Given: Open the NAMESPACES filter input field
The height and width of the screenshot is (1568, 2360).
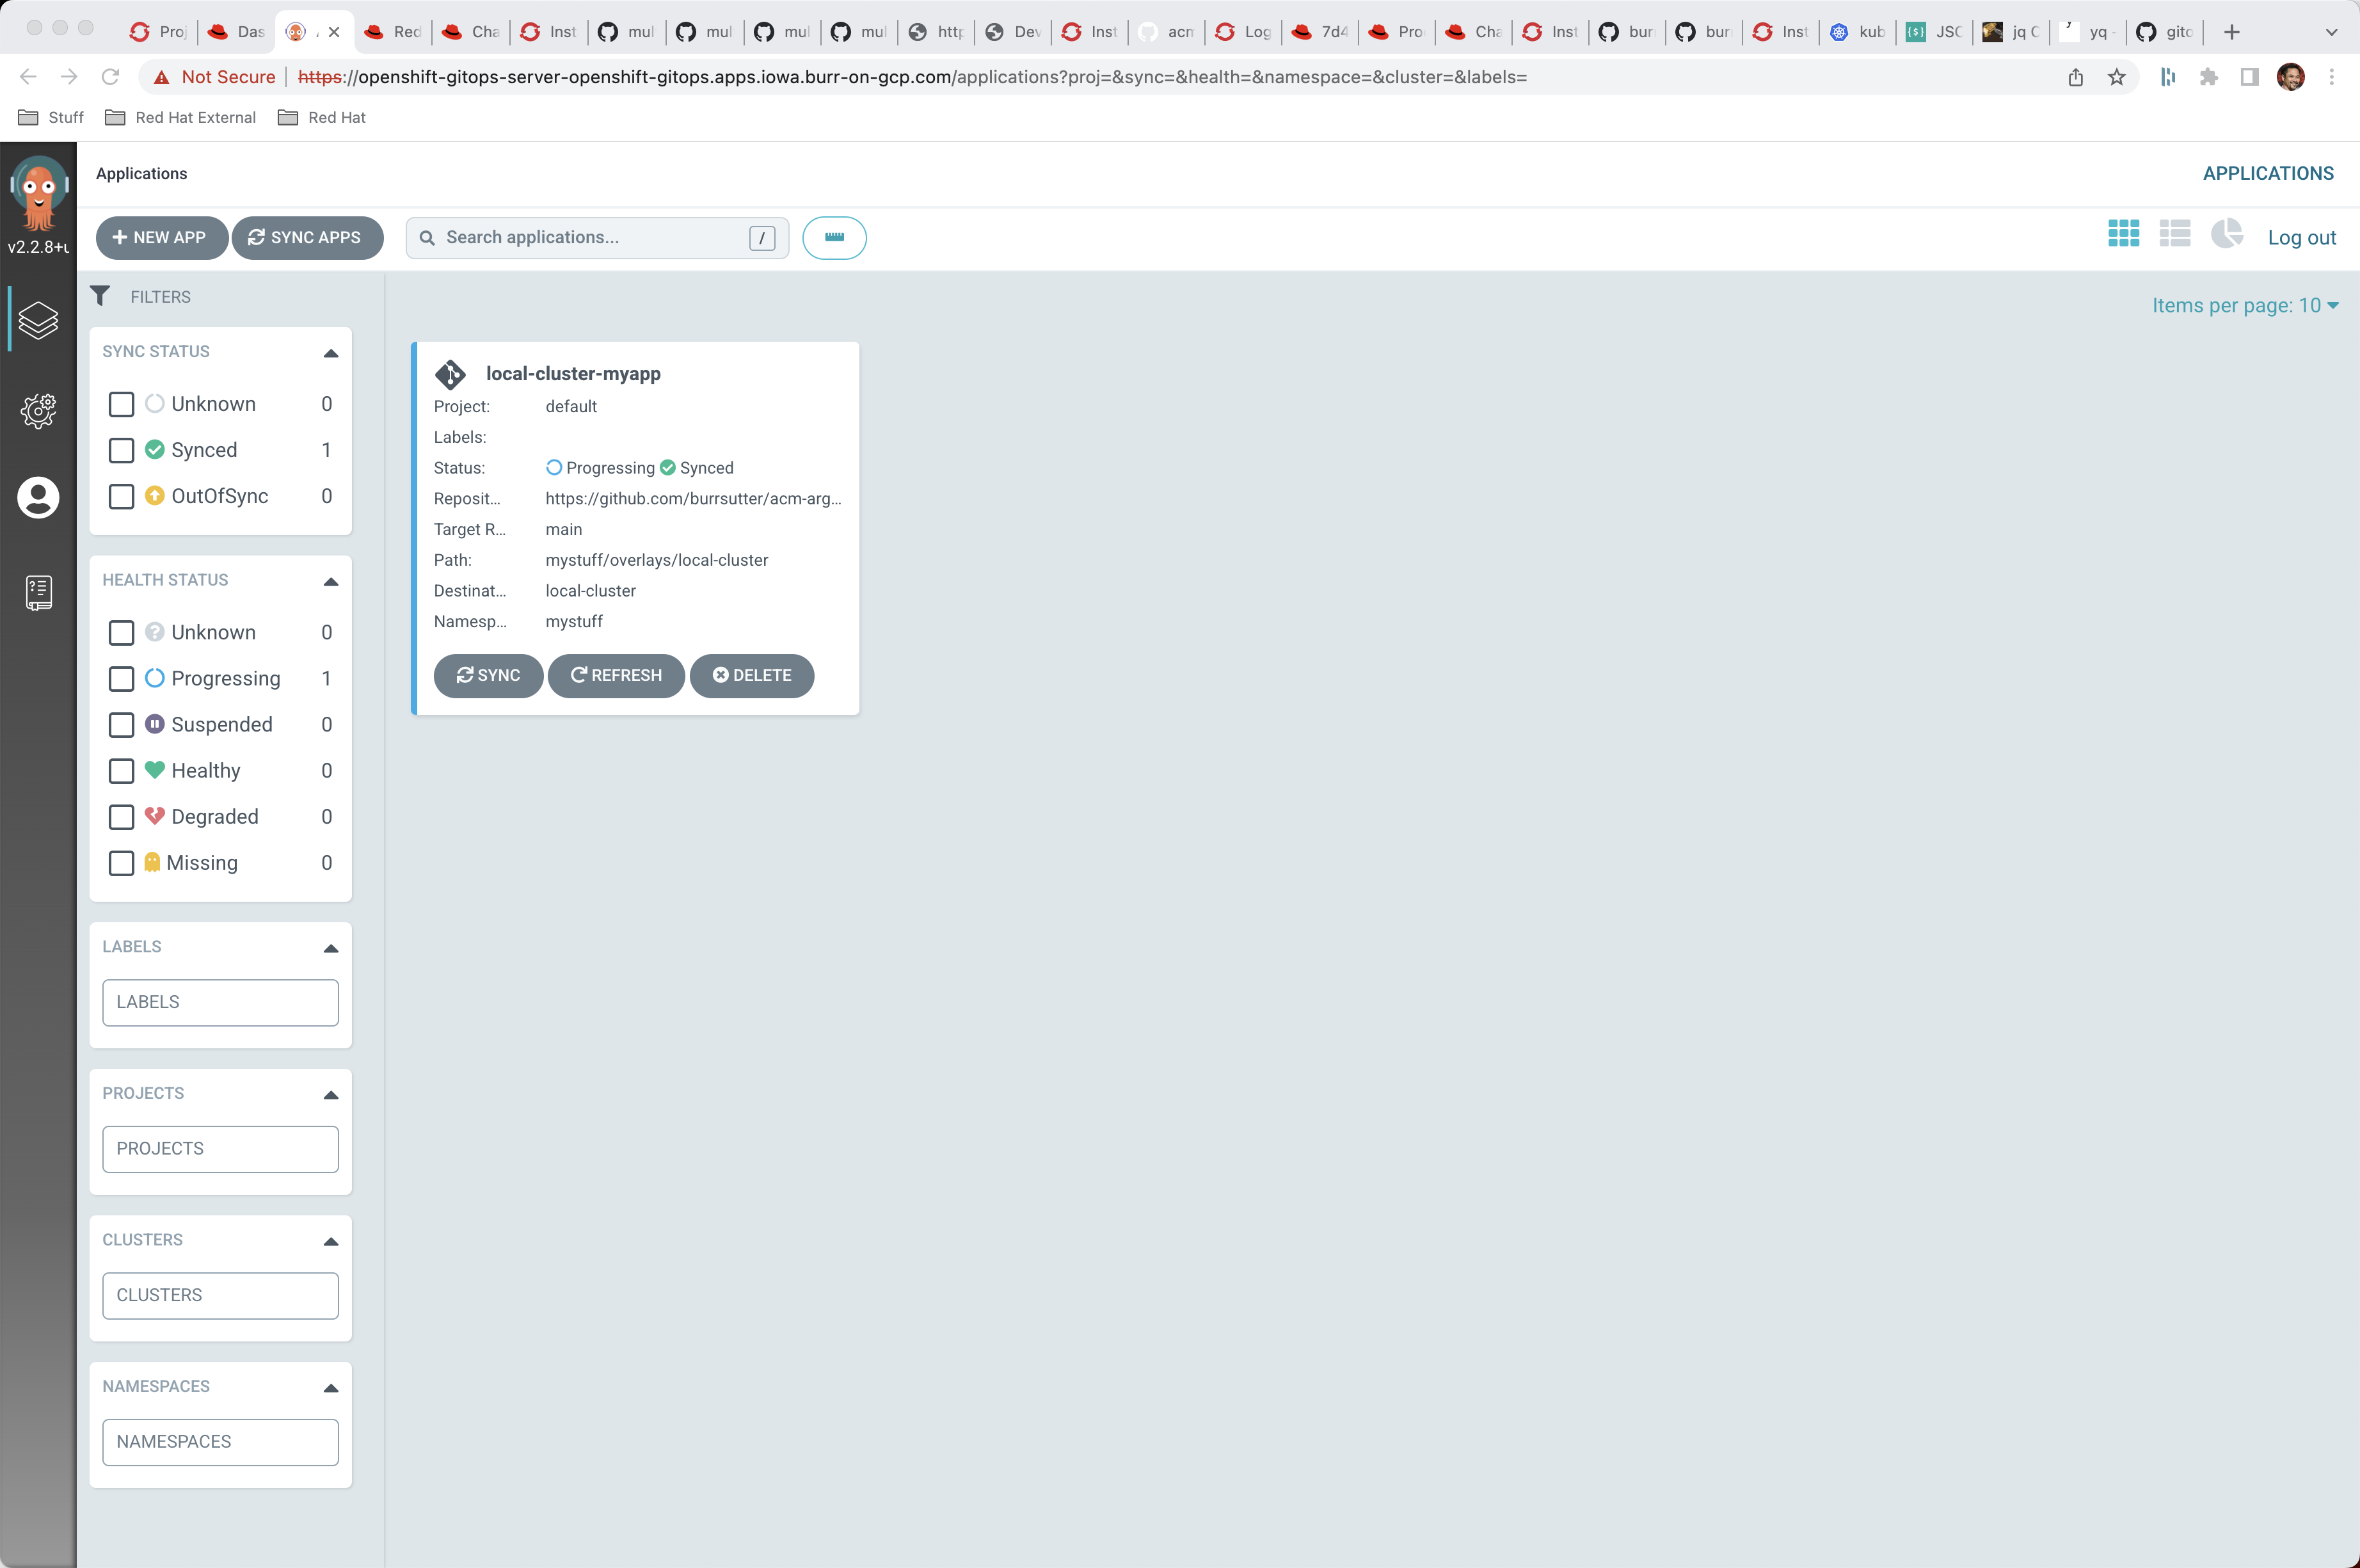Looking at the screenshot, I should tap(219, 1440).
